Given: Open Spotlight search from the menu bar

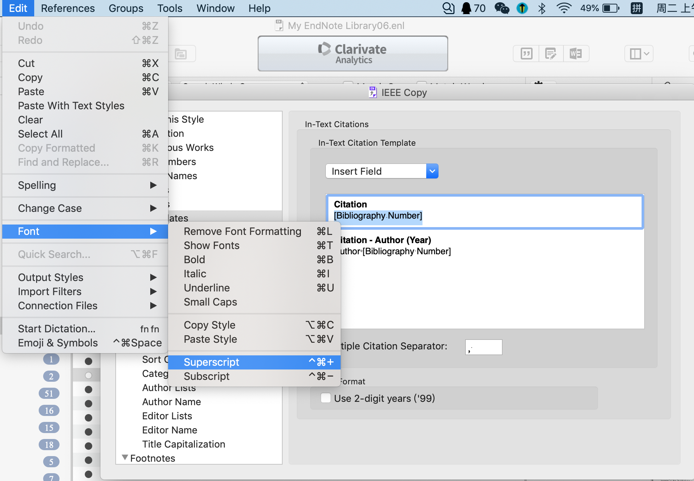Looking at the screenshot, I should (x=449, y=8).
